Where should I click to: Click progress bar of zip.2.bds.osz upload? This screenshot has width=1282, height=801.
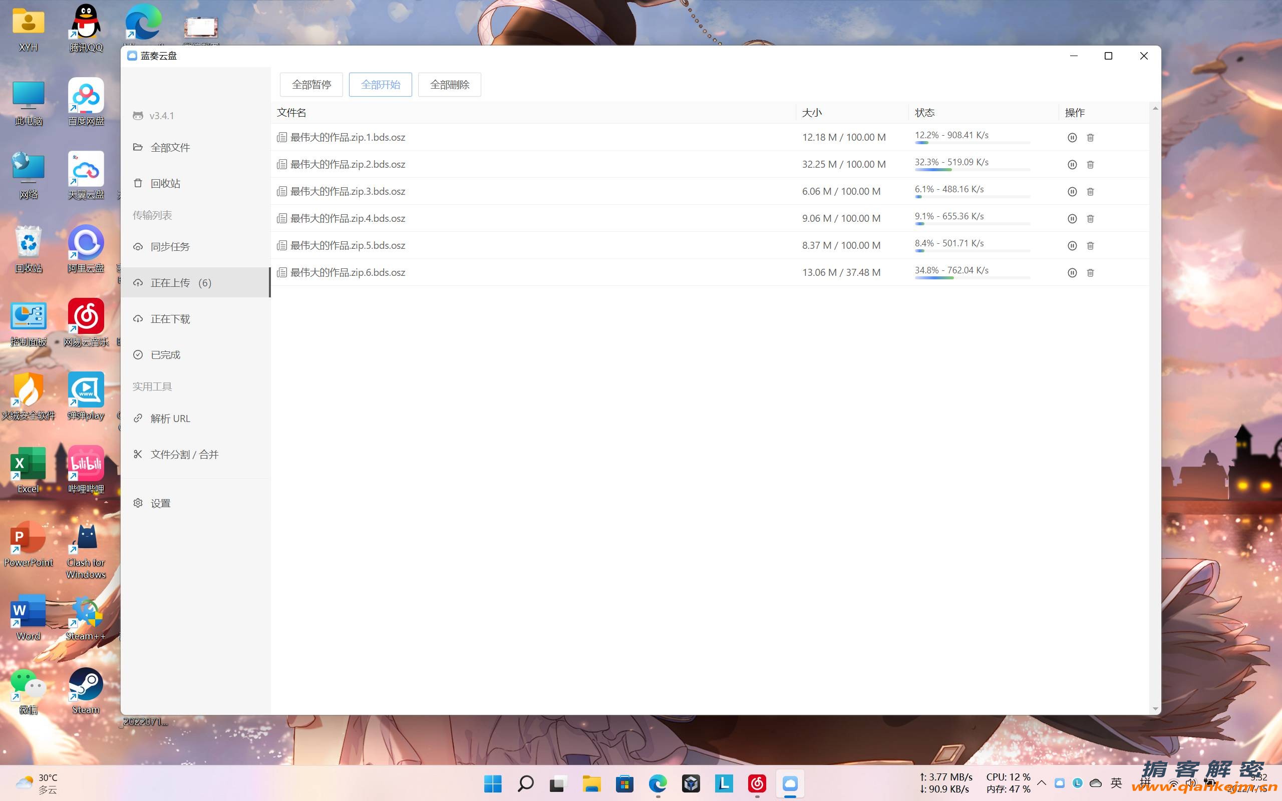click(972, 170)
